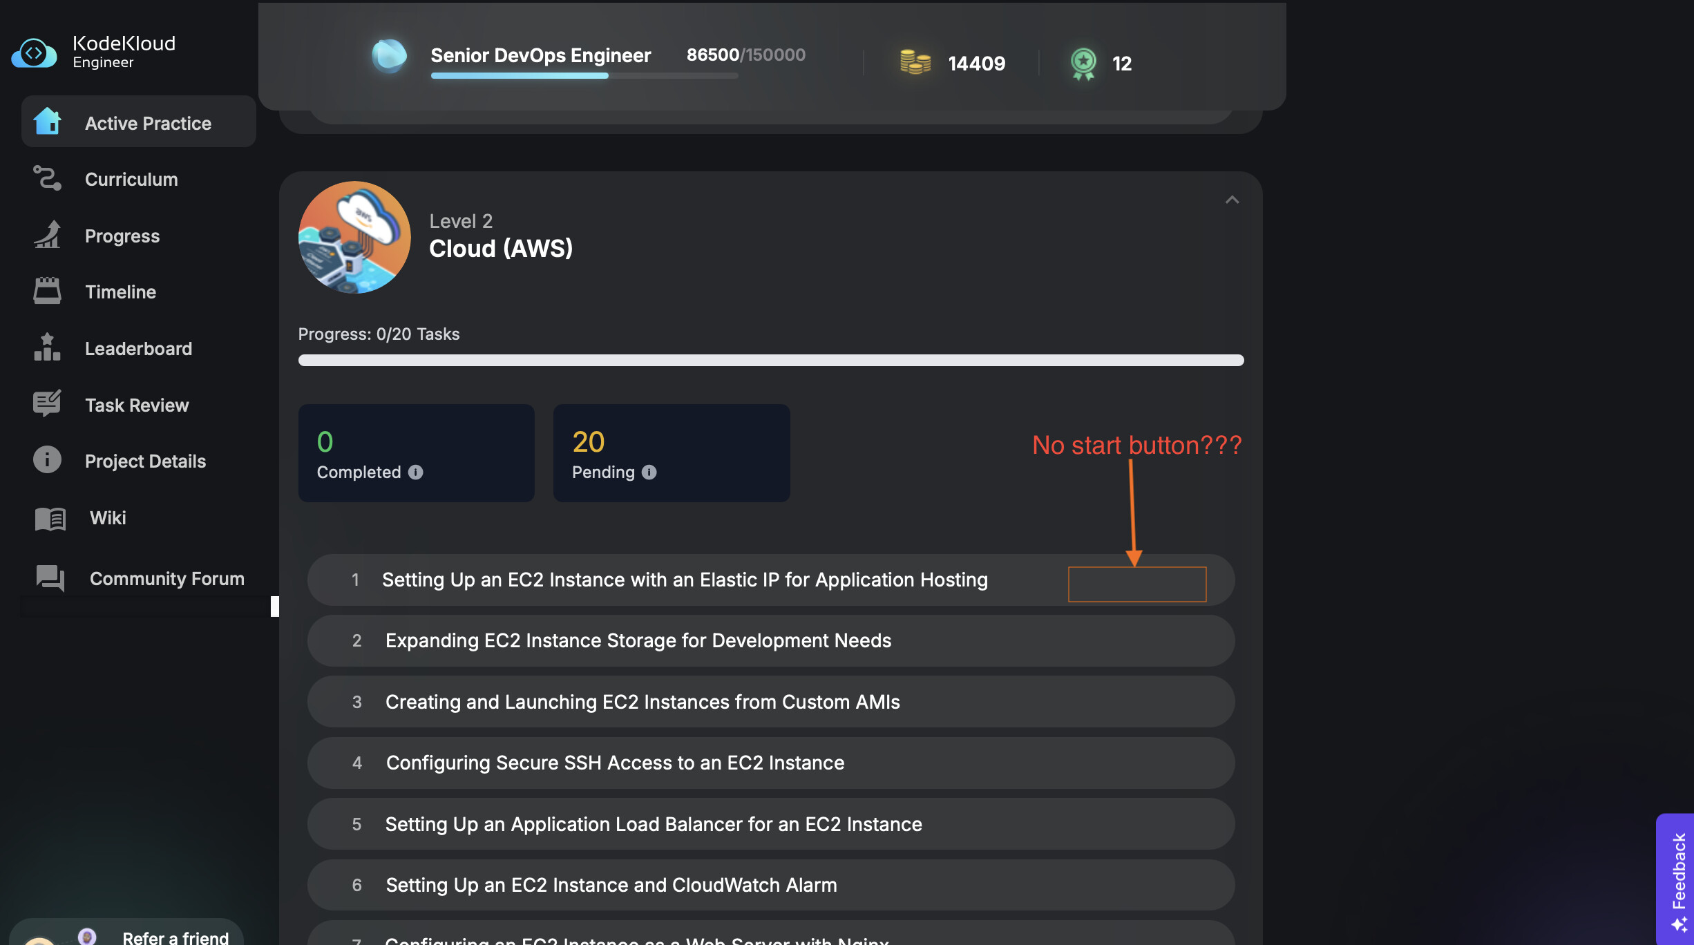This screenshot has height=945, width=1694.
Task: Open task 4 Configuring Secure SSH Access
Action: point(615,763)
